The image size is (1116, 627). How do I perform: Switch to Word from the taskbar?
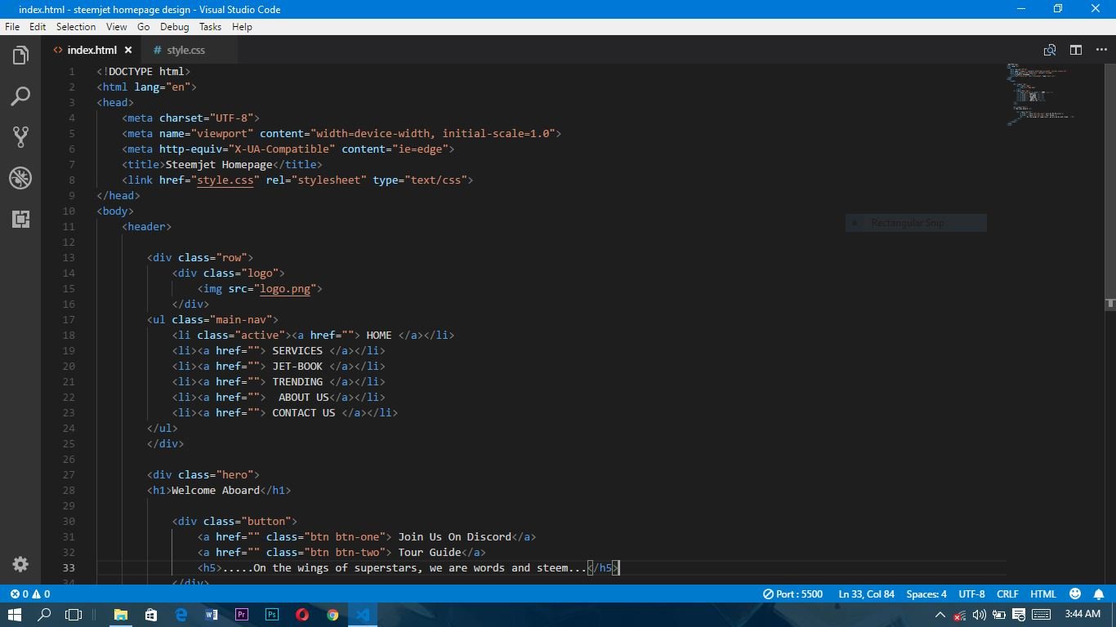click(x=212, y=615)
